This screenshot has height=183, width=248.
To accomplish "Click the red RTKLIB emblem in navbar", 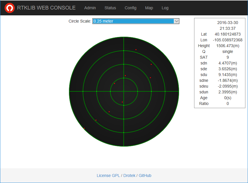I will [x=10, y=8].
